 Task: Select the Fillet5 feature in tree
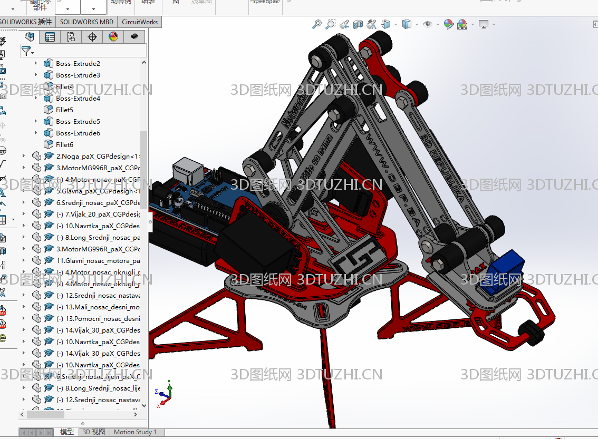(x=64, y=110)
